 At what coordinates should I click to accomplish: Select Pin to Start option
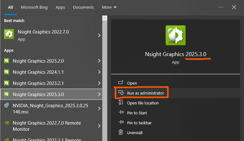[137, 113]
